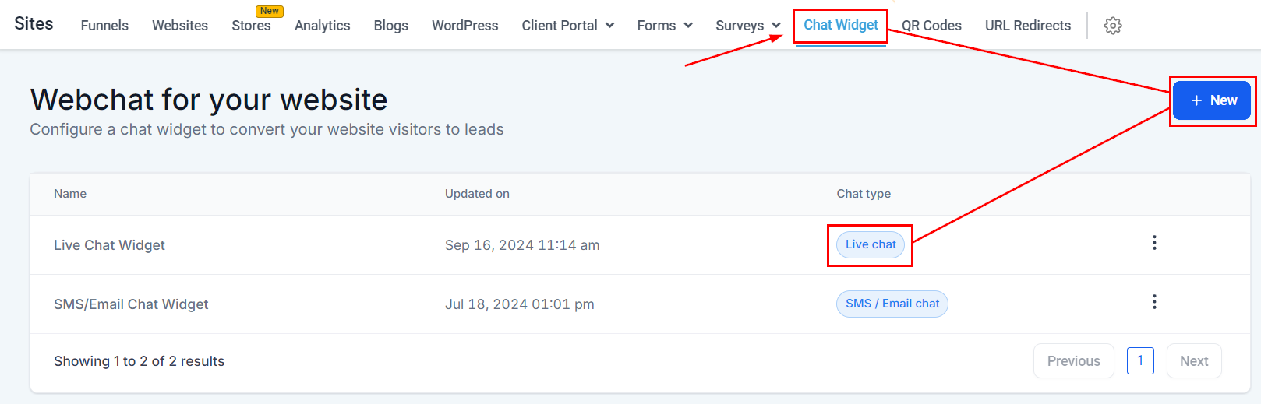
Task: Open the settings gear icon
Action: tap(1113, 26)
